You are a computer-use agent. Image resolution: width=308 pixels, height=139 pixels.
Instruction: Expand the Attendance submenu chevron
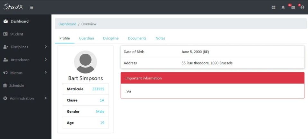[46, 60]
